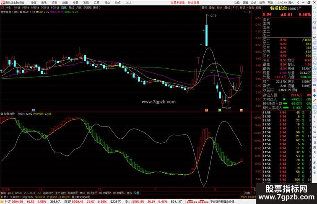Switch to the 60分钟 period tab
The height and width of the screenshot is (204, 317).
click(x=55, y=8)
